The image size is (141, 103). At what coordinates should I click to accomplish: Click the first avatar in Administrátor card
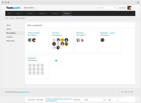tap(30, 40)
